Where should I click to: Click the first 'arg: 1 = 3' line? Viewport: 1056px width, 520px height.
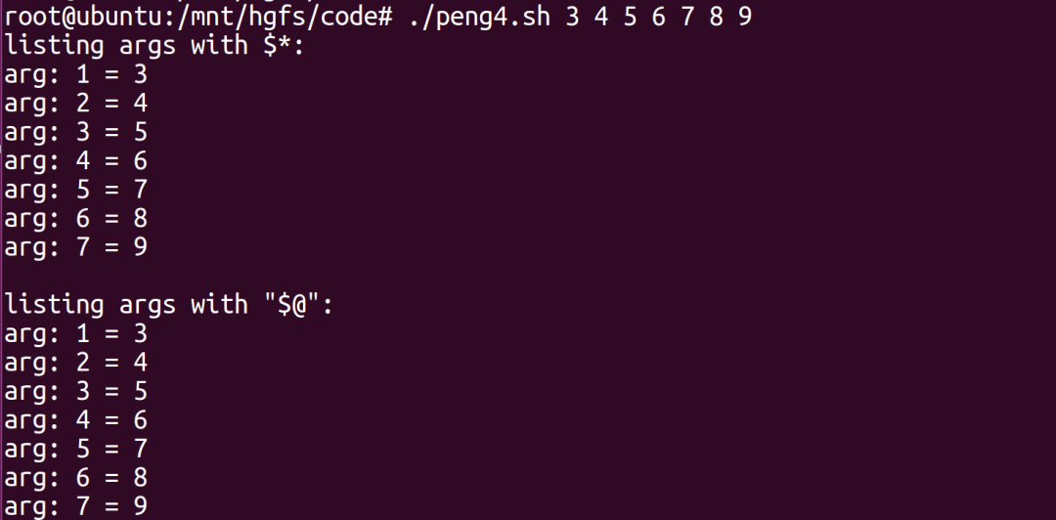(x=75, y=74)
